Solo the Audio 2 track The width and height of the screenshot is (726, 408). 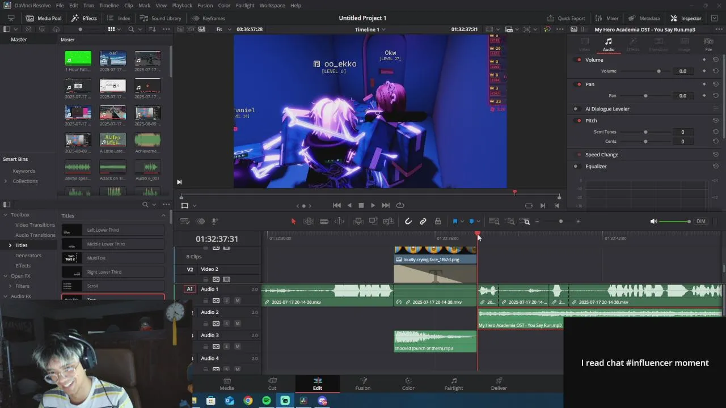[226, 324]
